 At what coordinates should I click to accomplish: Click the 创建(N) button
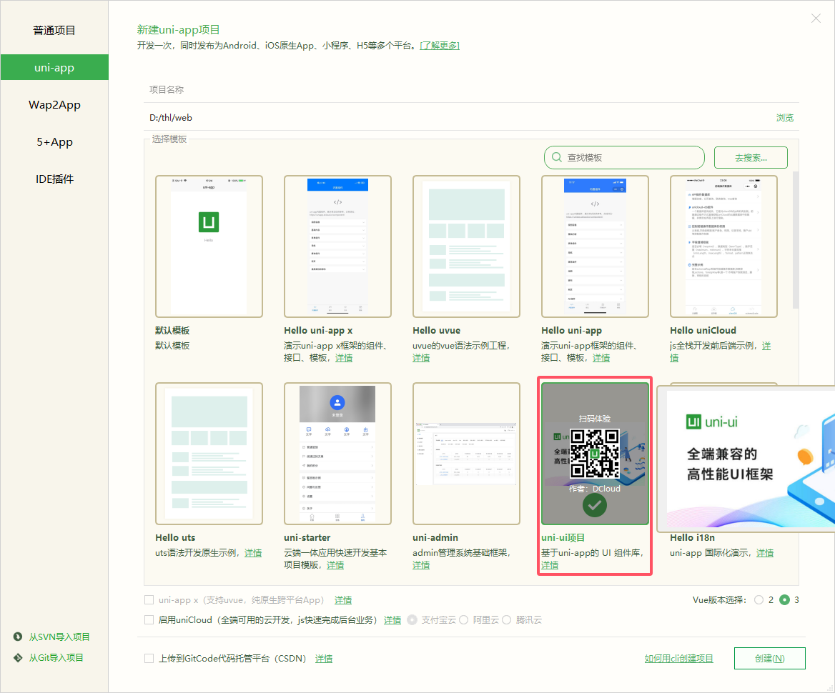pyautogui.click(x=769, y=659)
